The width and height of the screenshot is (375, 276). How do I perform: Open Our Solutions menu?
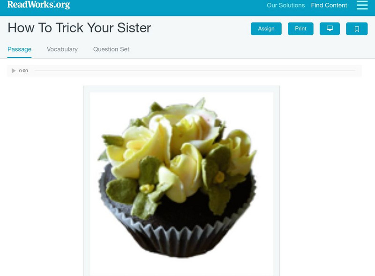pos(285,5)
